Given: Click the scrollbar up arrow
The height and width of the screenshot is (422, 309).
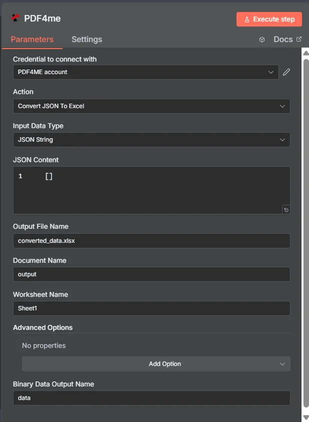Looking at the screenshot, I should [x=306, y=53].
